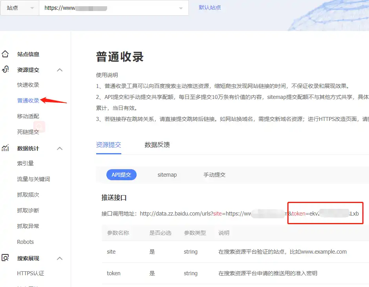
Task: Open 数据统计 menu heading
Action: (28, 148)
